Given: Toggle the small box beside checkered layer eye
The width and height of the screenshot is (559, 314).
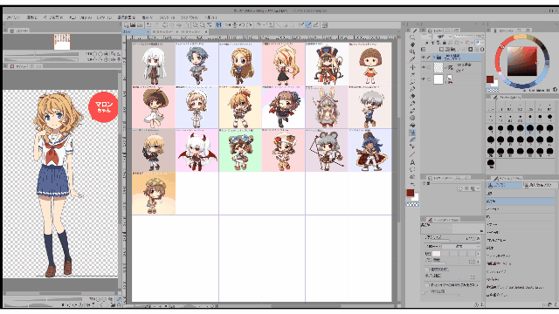Looking at the screenshot, I should (x=429, y=67).
